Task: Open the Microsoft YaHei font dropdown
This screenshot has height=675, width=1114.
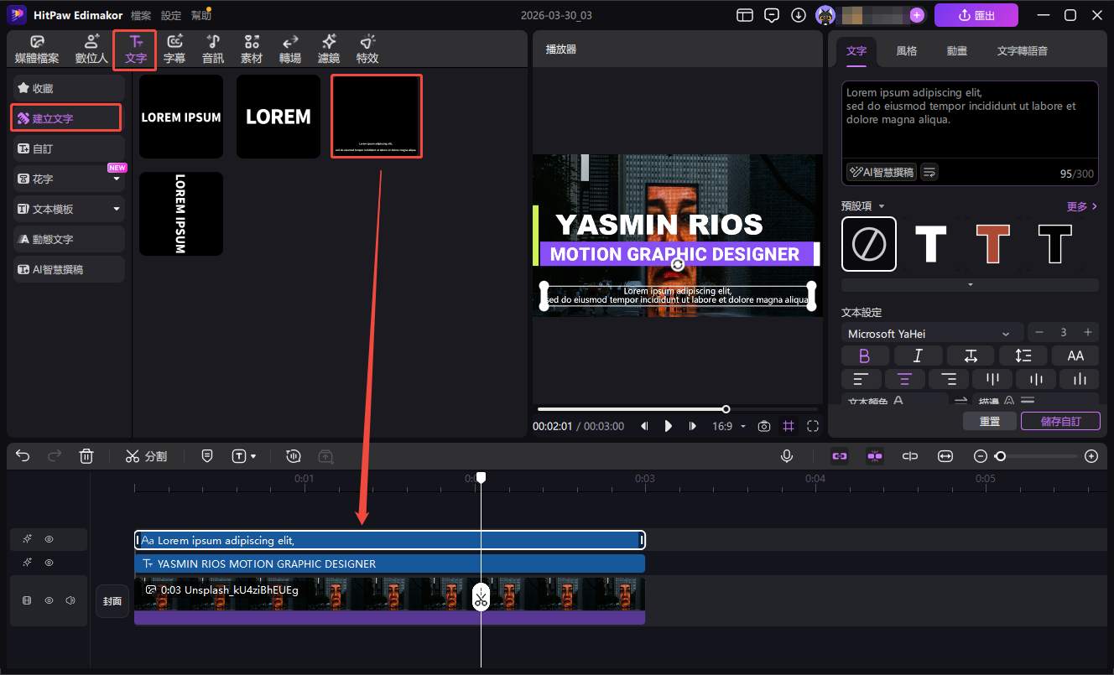Action: coord(931,333)
